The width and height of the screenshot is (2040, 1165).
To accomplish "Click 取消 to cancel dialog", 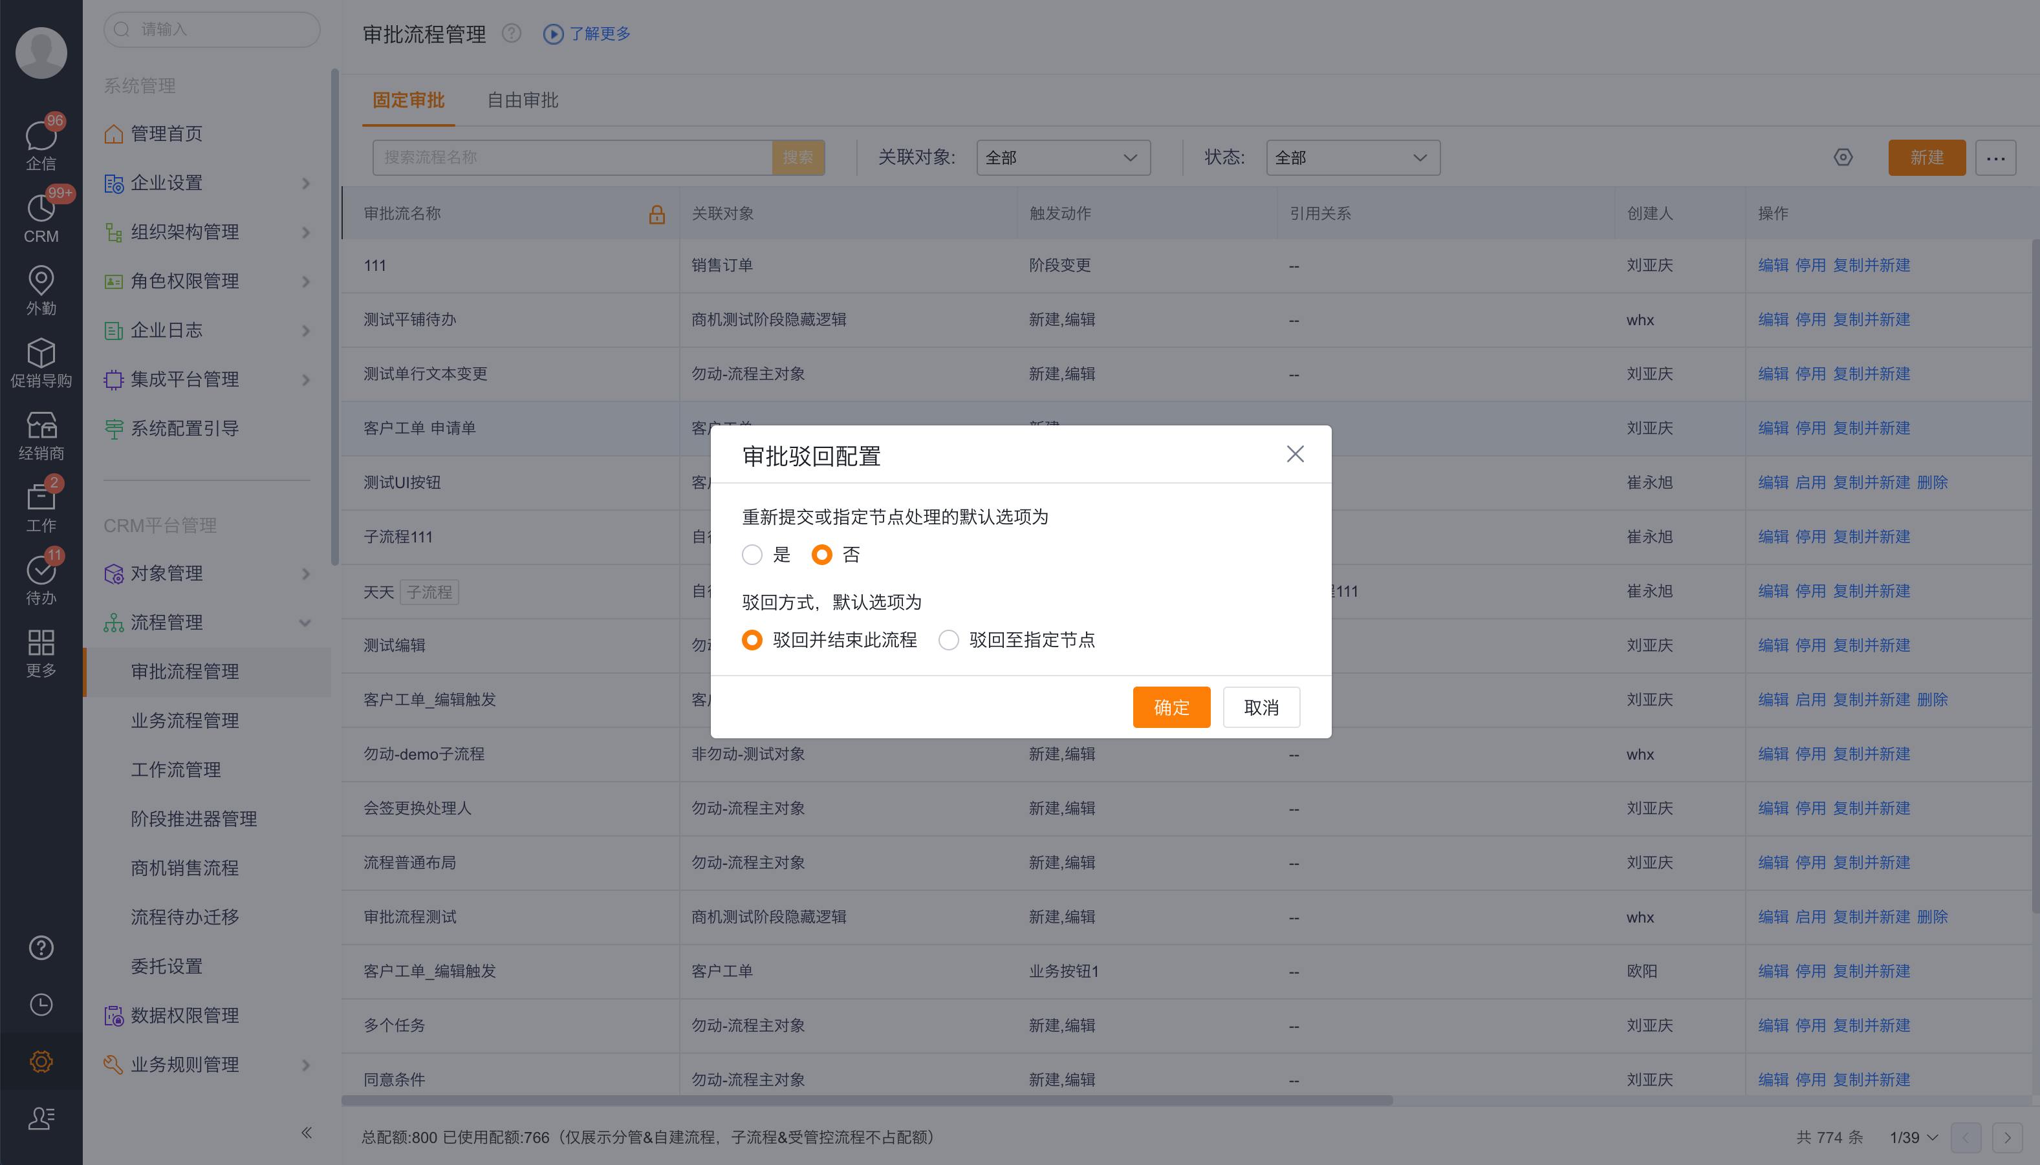I will [1261, 707].
